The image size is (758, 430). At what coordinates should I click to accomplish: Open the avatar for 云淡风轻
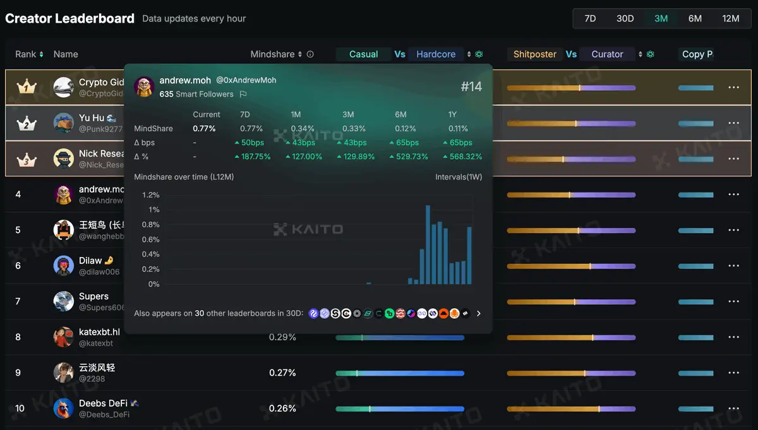(x=64, y=373)
